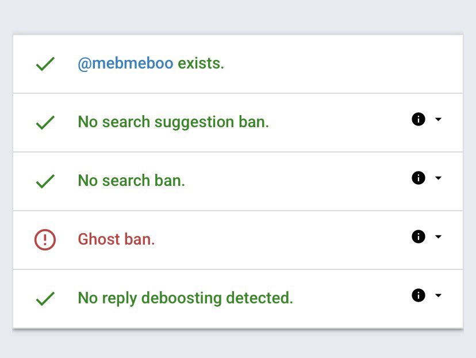Click green checkmark beside exists message
Image resolution: width=476 pixels, height=358 pixels.
pyautogui.click(x=45, y=64)
